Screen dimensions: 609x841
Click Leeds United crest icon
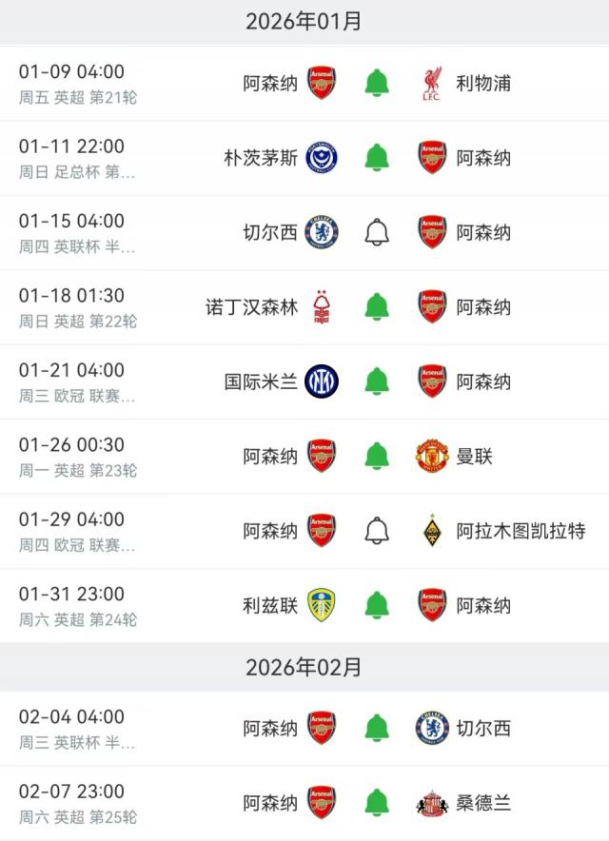pos(322,605)
